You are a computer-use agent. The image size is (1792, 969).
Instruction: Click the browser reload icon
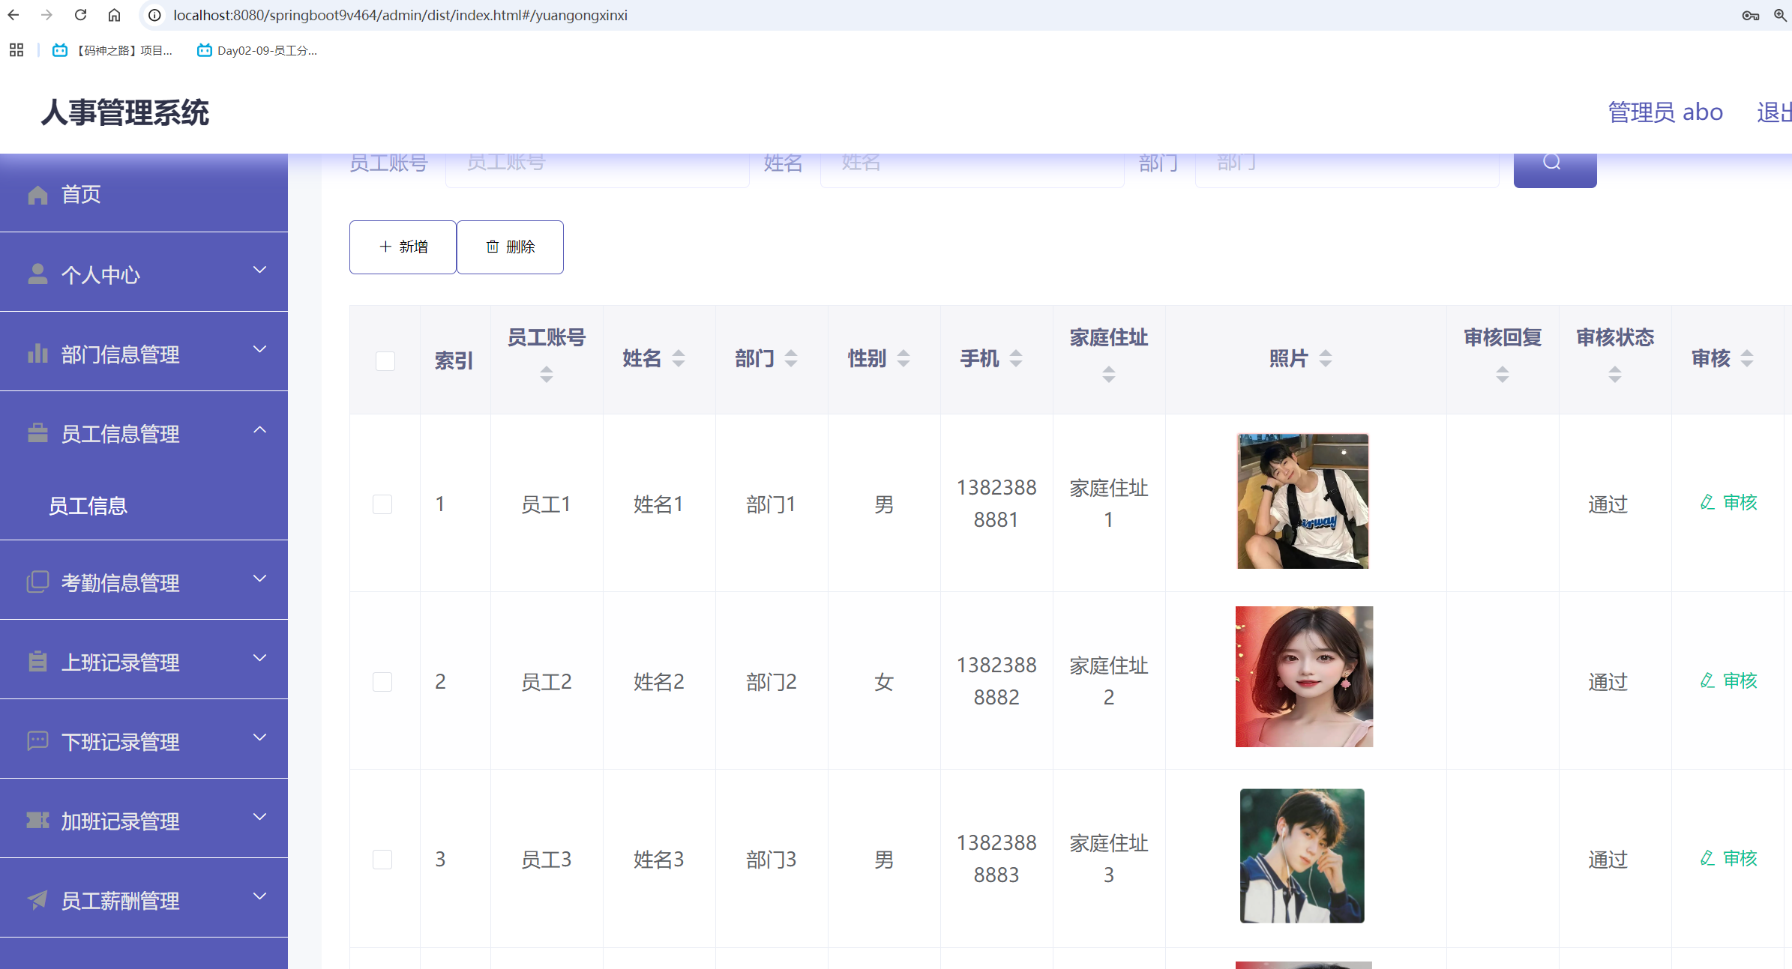81,15
